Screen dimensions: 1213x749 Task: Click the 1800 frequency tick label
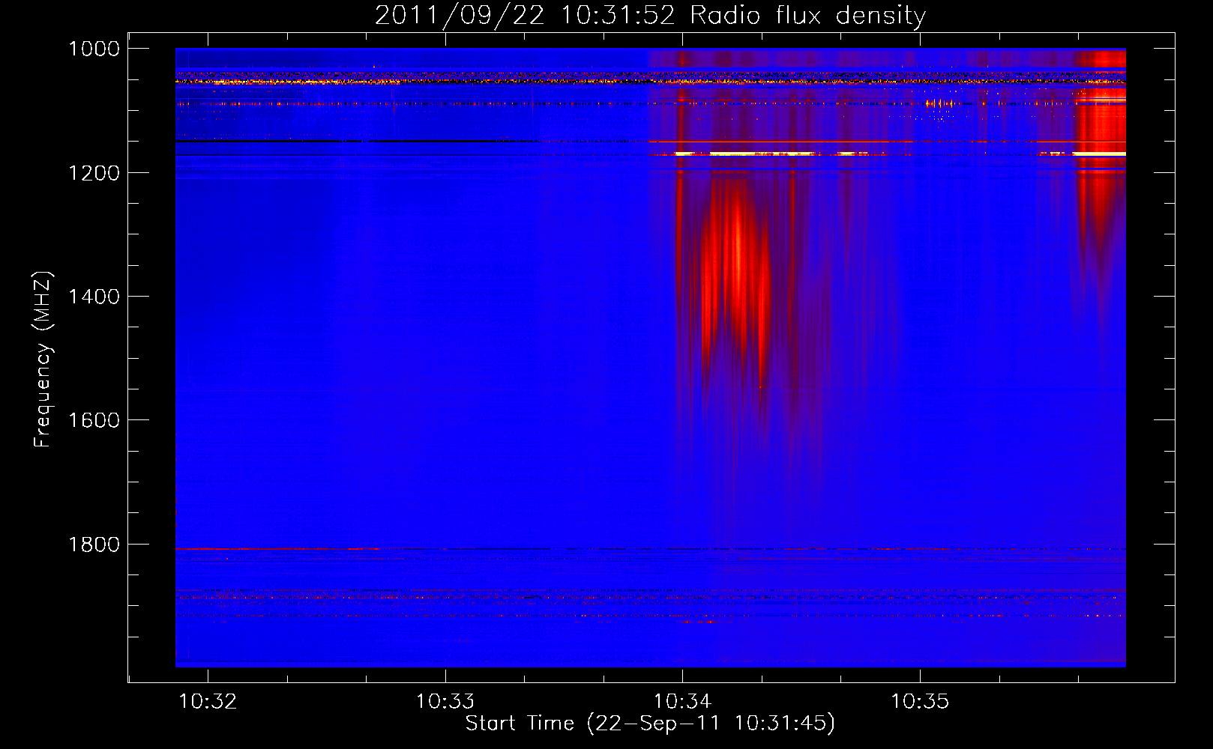(94, 545)
